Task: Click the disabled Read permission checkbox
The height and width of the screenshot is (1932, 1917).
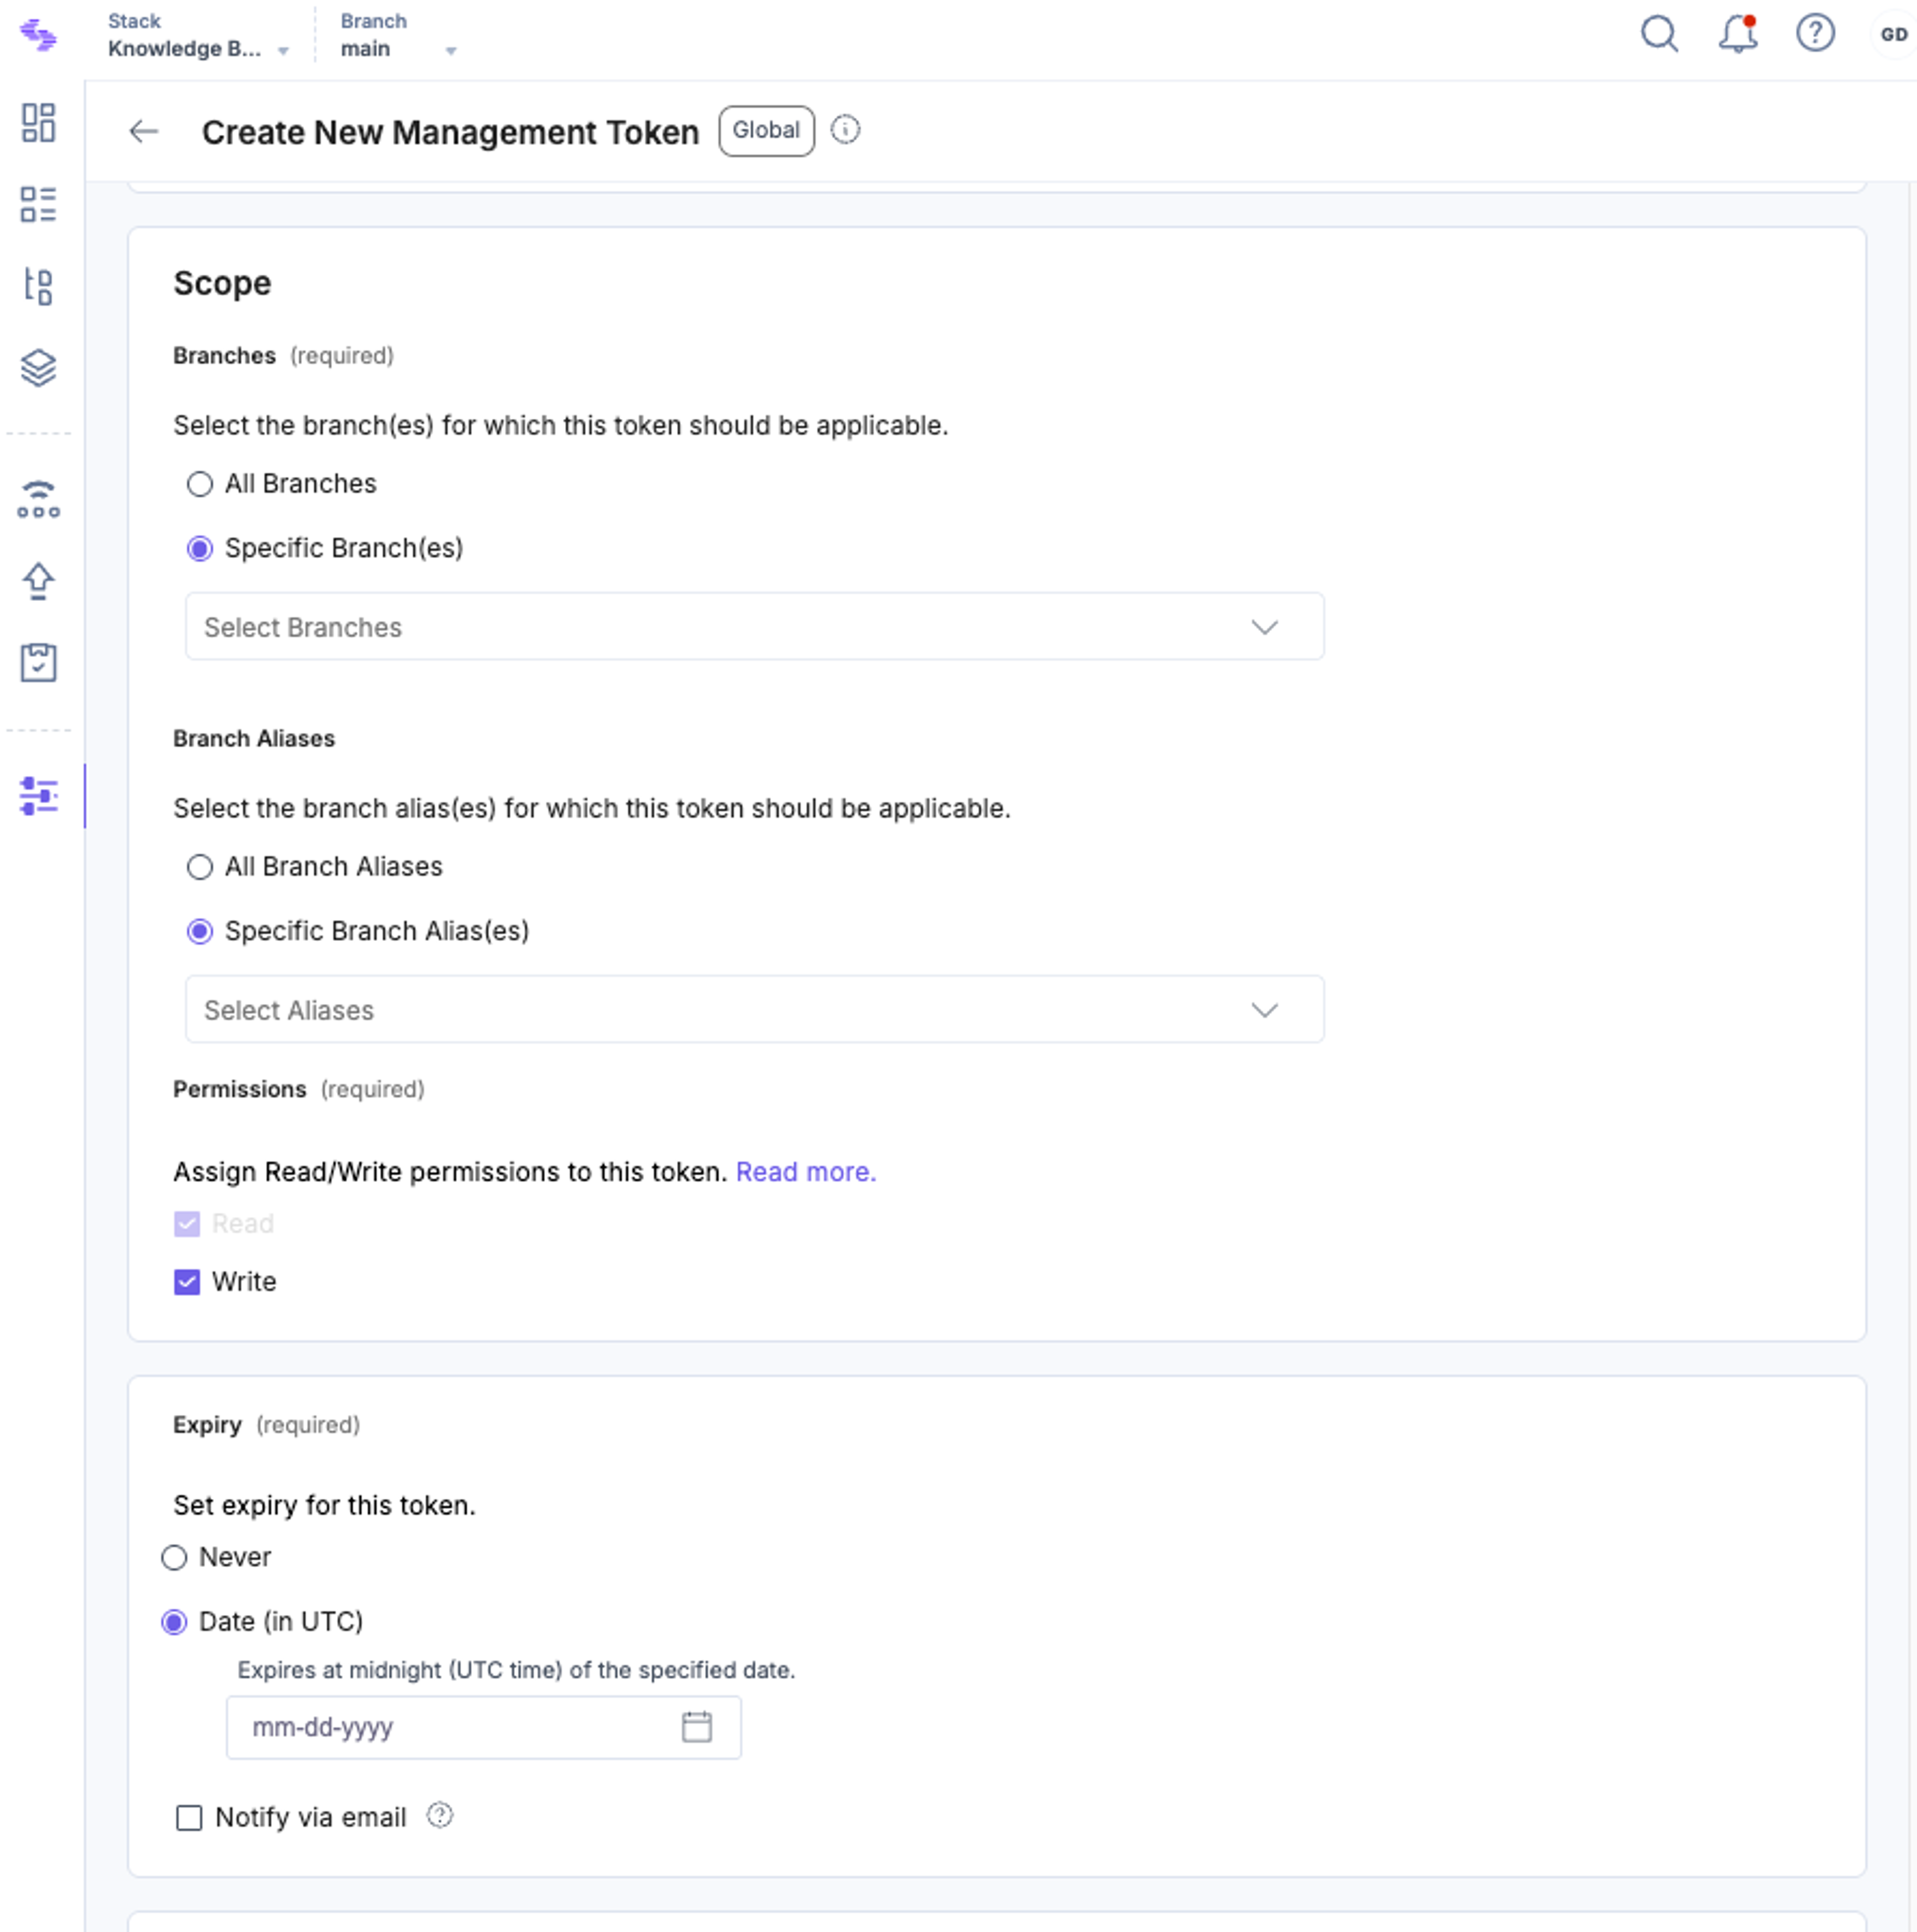Action: tap(187, 1224)
